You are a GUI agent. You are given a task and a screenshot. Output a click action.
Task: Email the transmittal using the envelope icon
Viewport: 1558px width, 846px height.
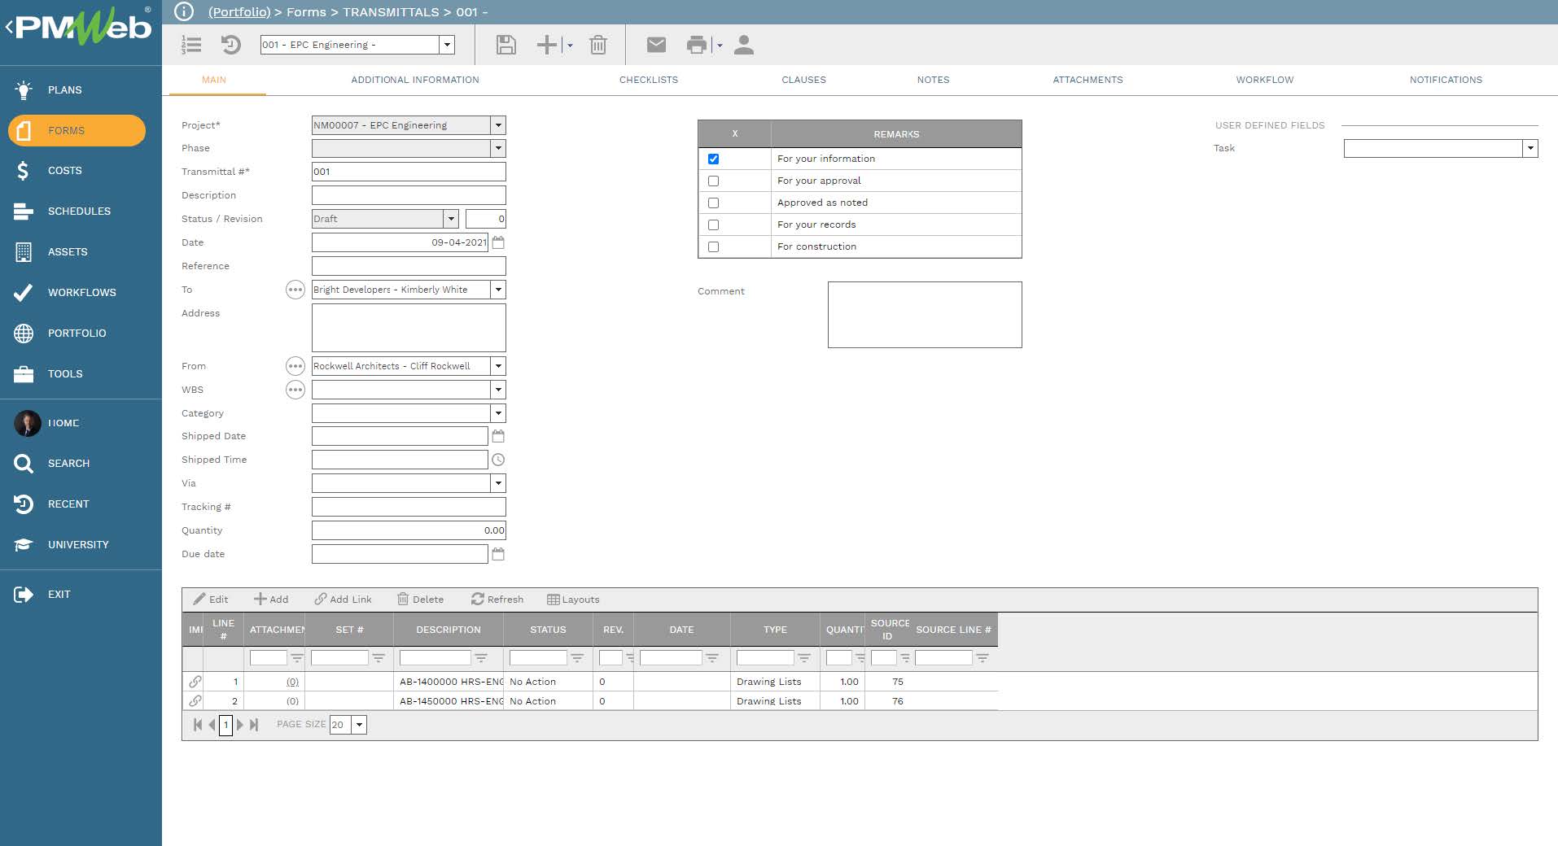[x=656, y=45]
